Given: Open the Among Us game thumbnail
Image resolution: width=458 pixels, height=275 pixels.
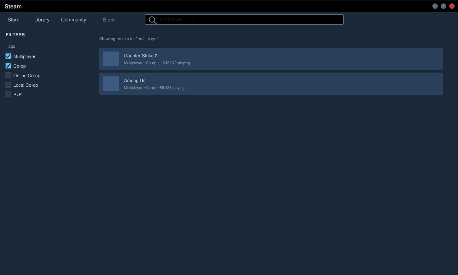Looking at the screenshot, I should [x=111, y=84].
